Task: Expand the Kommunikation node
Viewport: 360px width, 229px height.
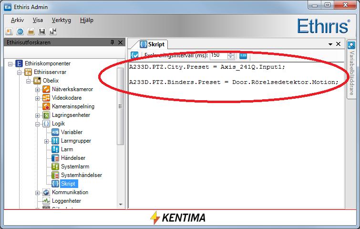Action: tap(37, 193)
